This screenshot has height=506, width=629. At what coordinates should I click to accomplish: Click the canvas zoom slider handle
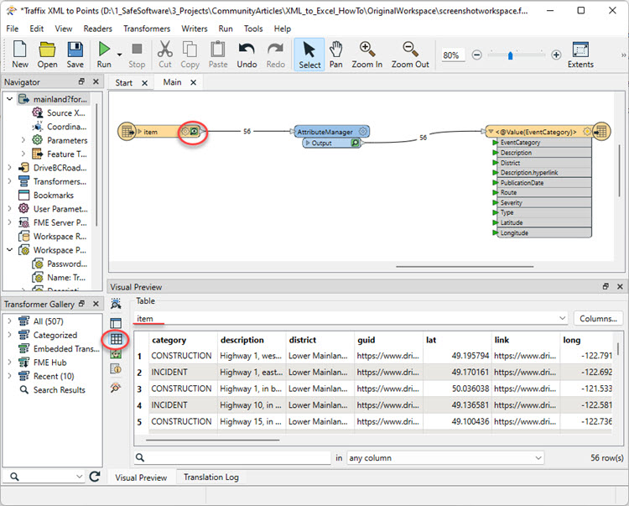(510, 55)
